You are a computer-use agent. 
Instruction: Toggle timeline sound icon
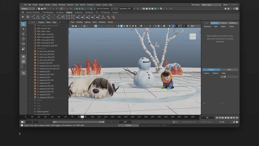[x=234, y=122]
